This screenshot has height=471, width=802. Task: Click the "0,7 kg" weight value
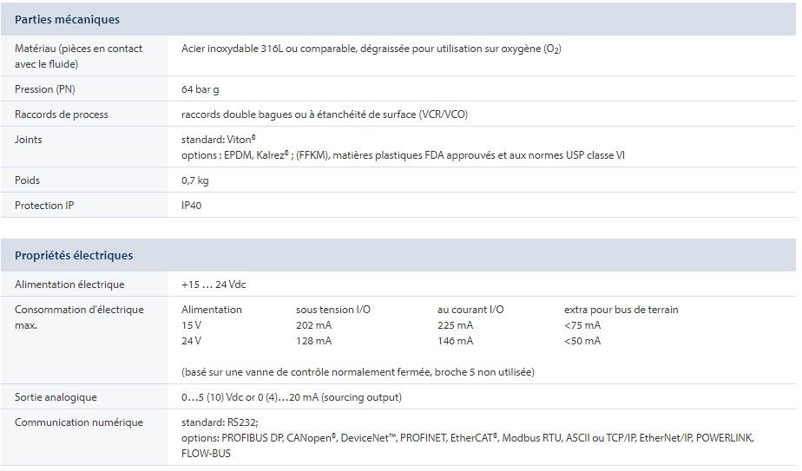194,180
